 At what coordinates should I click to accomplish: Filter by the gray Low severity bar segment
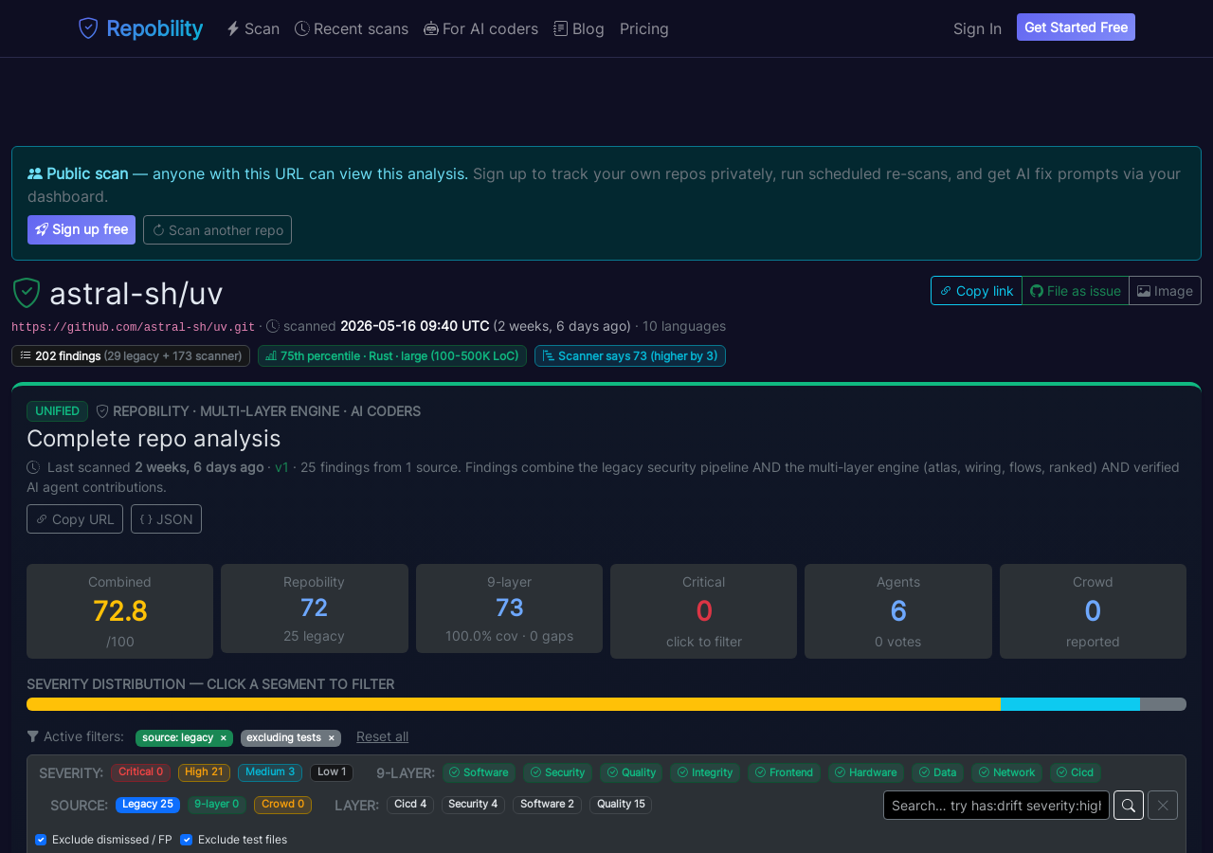[1163, 704]
